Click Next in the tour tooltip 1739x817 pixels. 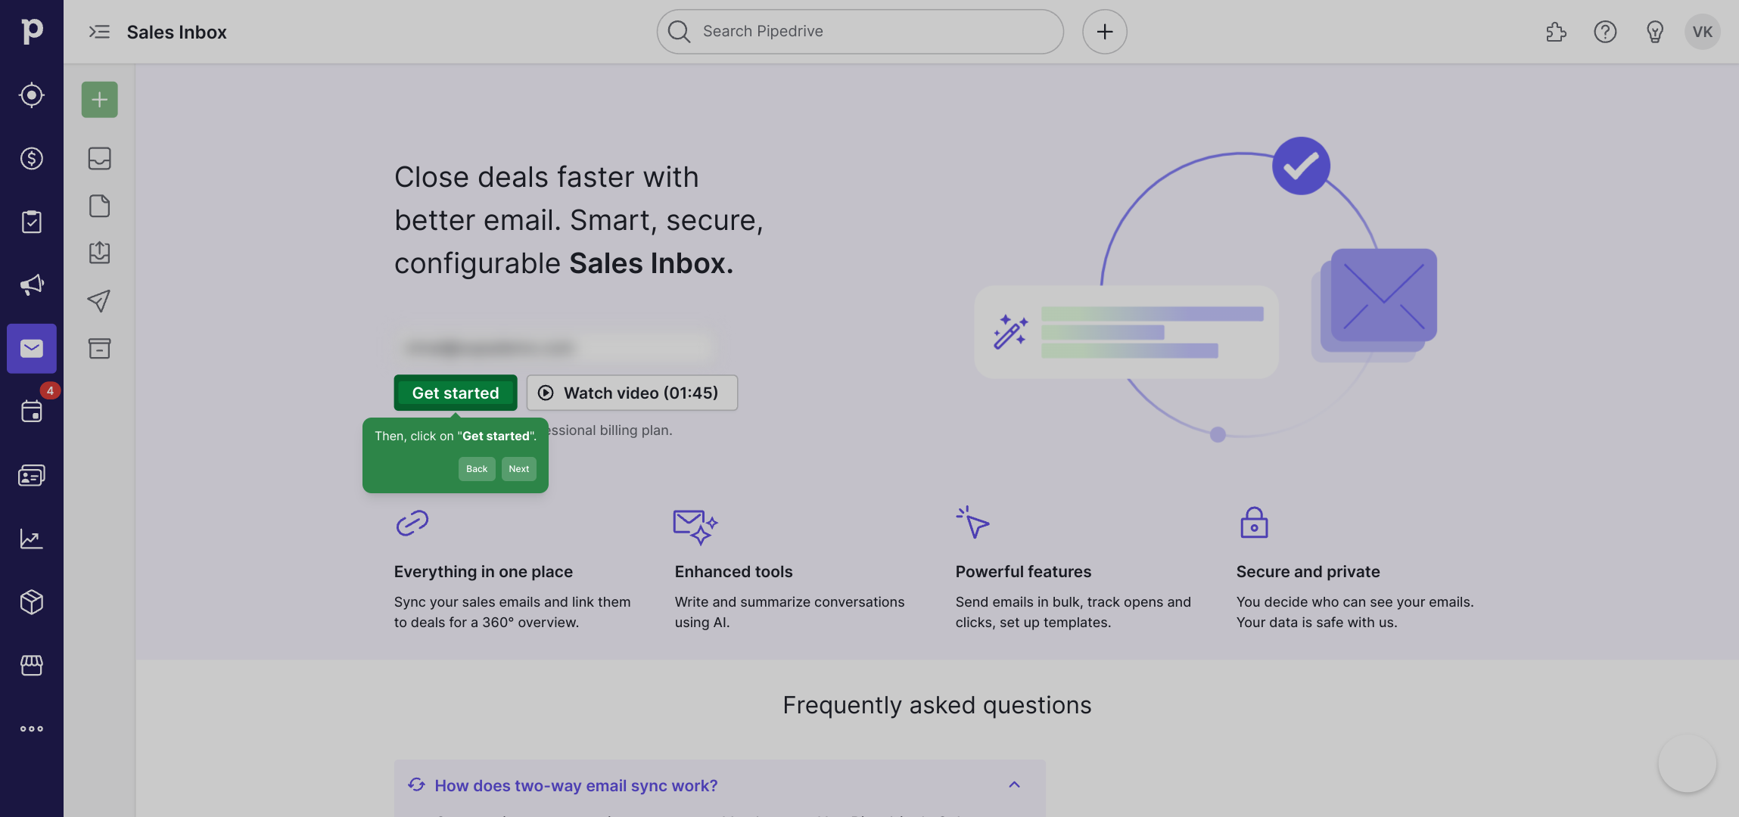[519, 469]
